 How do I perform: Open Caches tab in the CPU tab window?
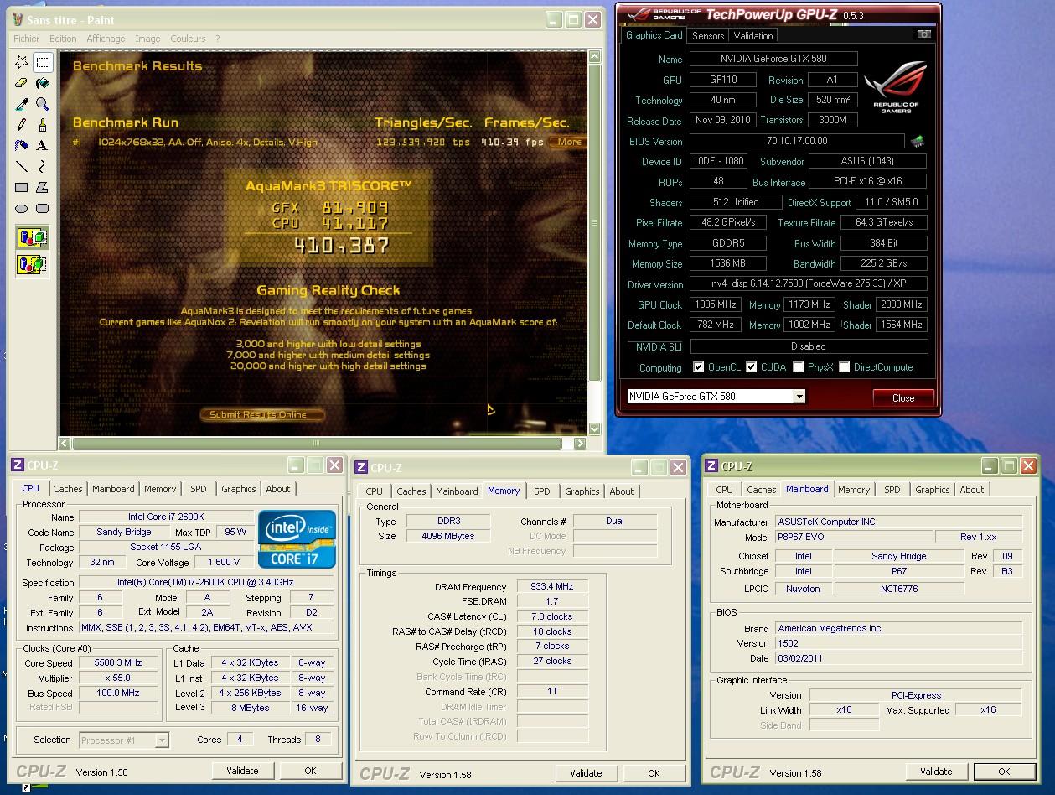(x=68, y=489)
